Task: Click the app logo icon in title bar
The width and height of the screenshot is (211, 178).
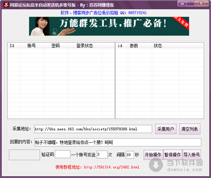Action: 6,5
